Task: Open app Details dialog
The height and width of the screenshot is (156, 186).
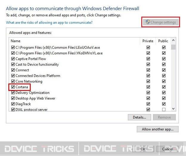Action: 139,117
